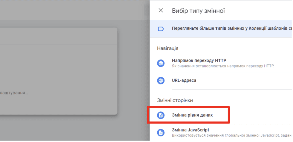Click the tag icon in the blue banner

click(x=161, y=29)
